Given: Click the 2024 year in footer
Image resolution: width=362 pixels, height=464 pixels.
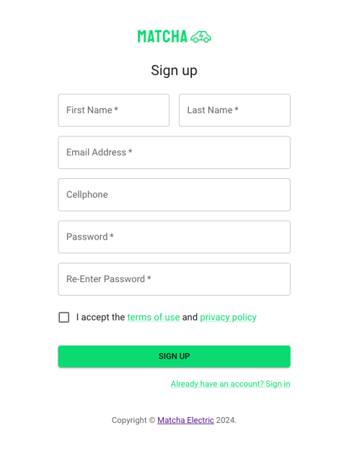Looking at the screenshot, I should pos(226,420).
